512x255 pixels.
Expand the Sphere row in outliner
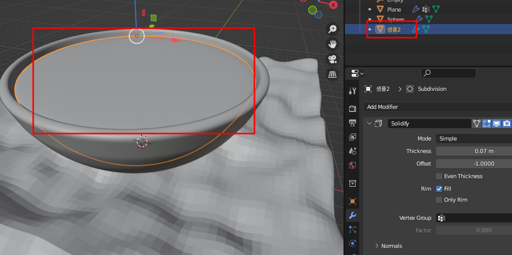pyautogui.click(x=370, y=19)
